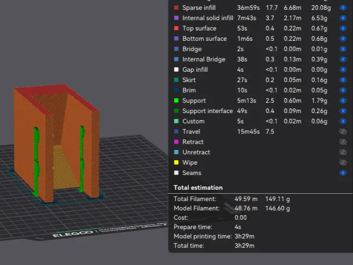
Task: Toggle visibility of Internal solid infill
Action: tap(343, 18)
